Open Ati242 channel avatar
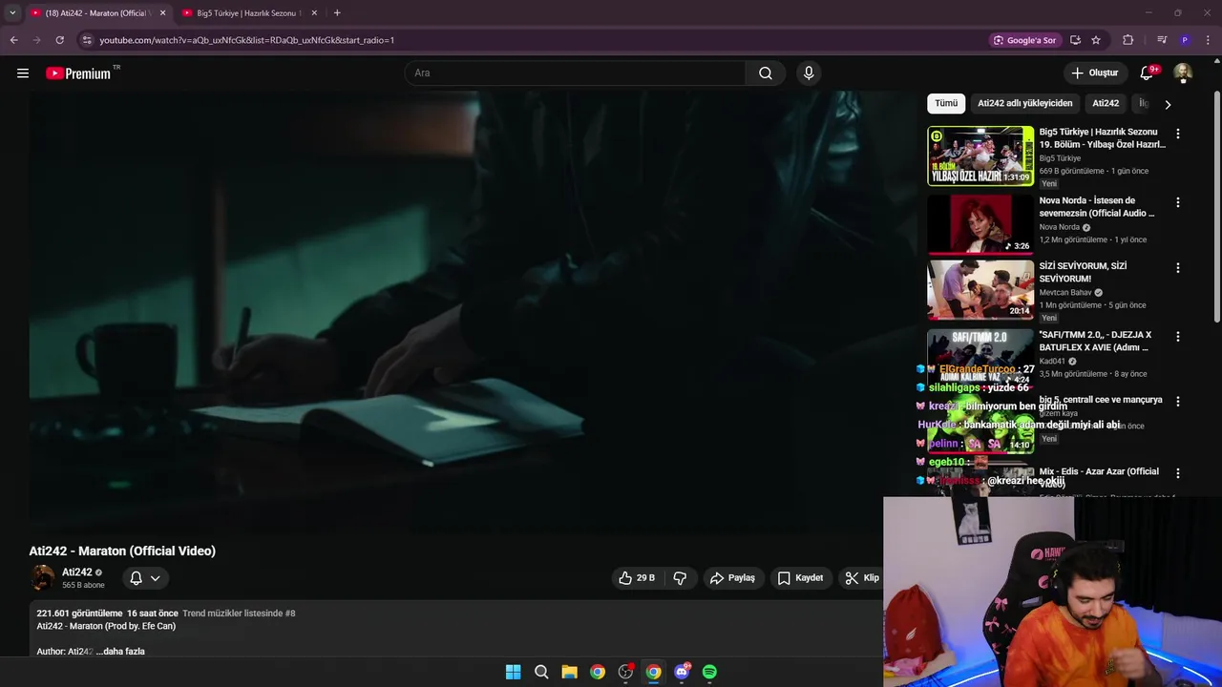The width and height of the screenshot is (1222, 687). [x=43, y=577]
